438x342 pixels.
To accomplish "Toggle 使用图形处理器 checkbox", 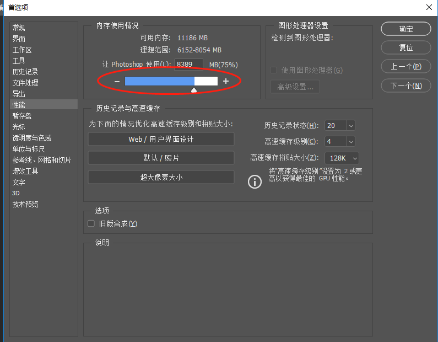I will pos(273,70).
